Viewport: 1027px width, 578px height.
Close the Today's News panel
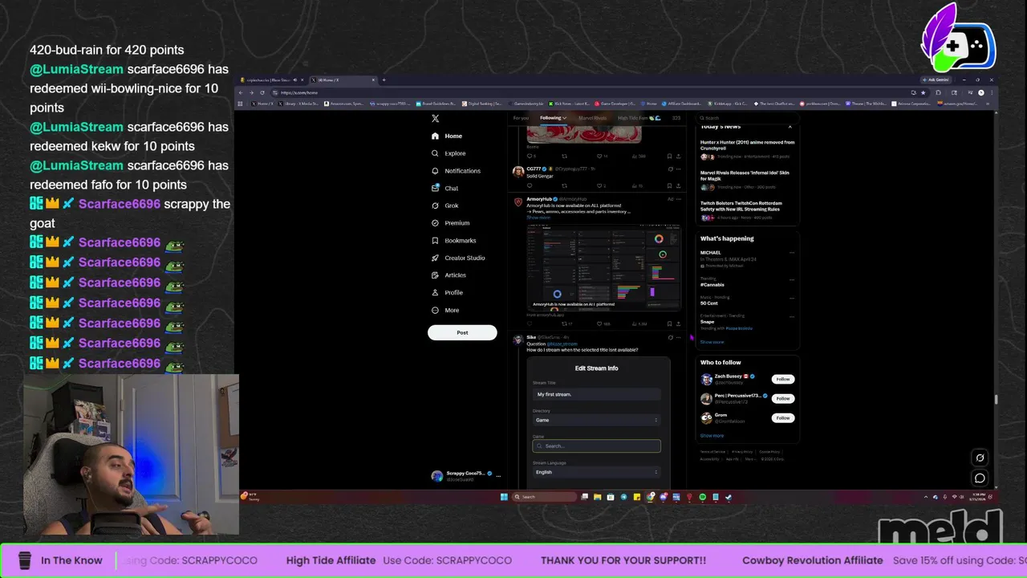(x=790, y=127)
